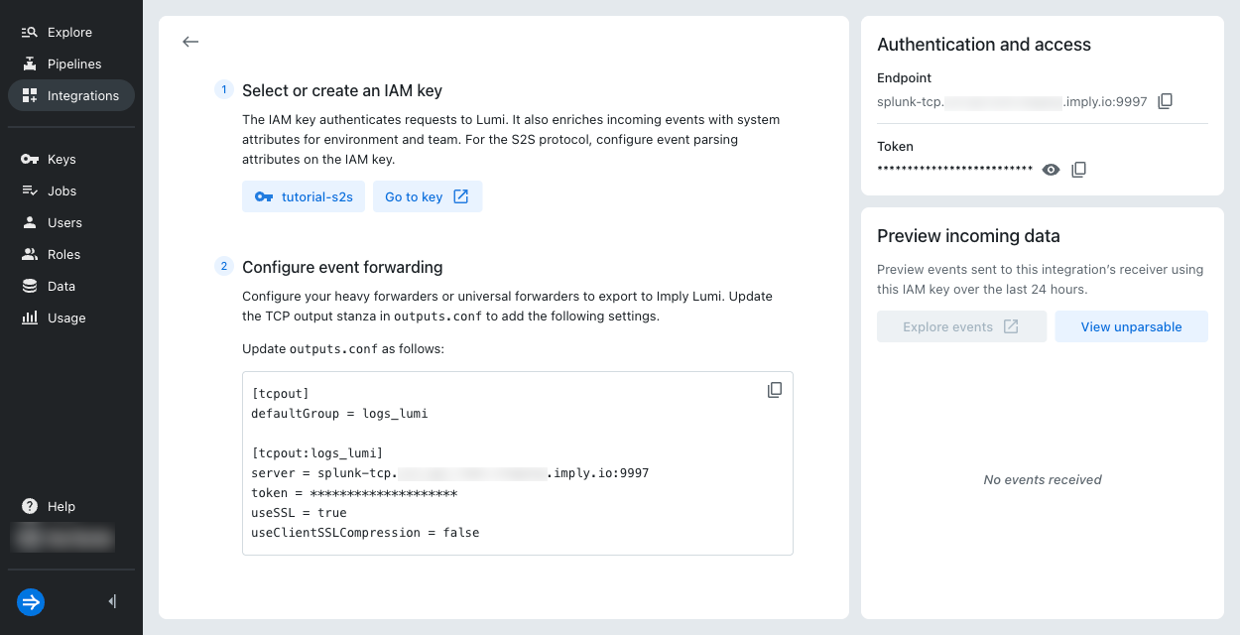
Task: Open the Explore section
Action: (71, 32)
